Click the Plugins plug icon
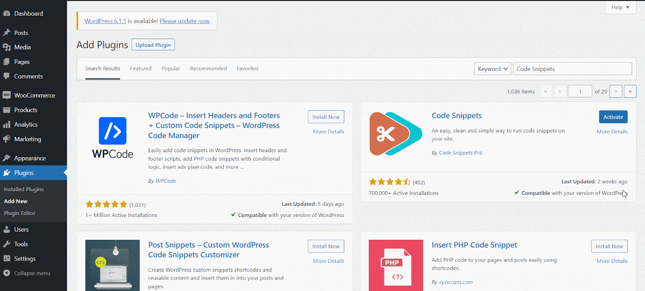The image size is (645, 291). 6,173
